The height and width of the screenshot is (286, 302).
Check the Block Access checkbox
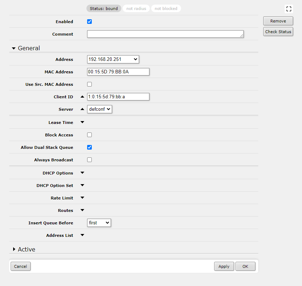[90, 135]
